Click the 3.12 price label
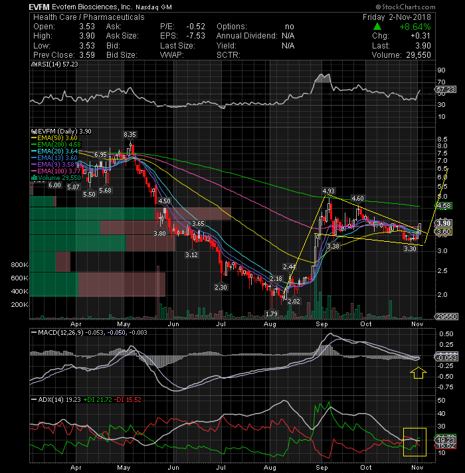465x473 pixels. click(x=191, y=254)
